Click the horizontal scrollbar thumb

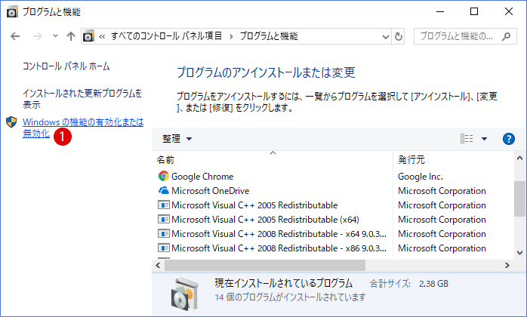(265, 265)
